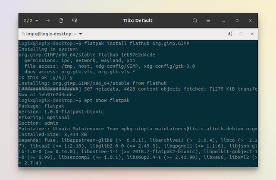Image resolution: width=276 pixels, height=180 pixels.
Task: Click the flatpak install flathub org.gimp.GIMP command
Action: [x=137, y=43]
